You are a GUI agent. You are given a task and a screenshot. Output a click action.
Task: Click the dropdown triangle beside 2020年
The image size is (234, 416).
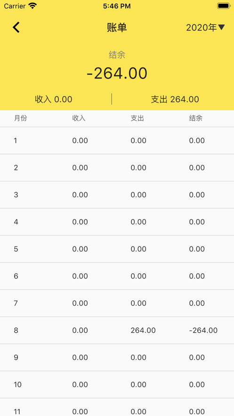[221, 27]
